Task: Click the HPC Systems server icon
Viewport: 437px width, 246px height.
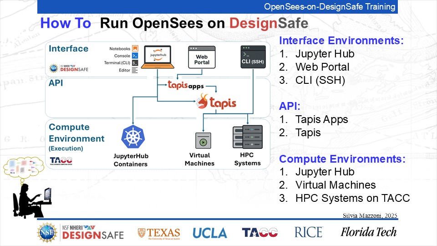Action: (x=247, y=137)
